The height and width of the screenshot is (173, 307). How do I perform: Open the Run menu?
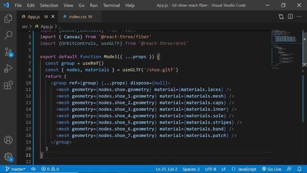point(94,5)
